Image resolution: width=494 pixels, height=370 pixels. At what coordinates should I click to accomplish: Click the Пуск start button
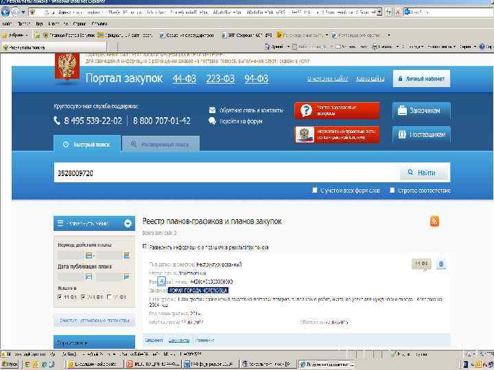tap(10, 364)
